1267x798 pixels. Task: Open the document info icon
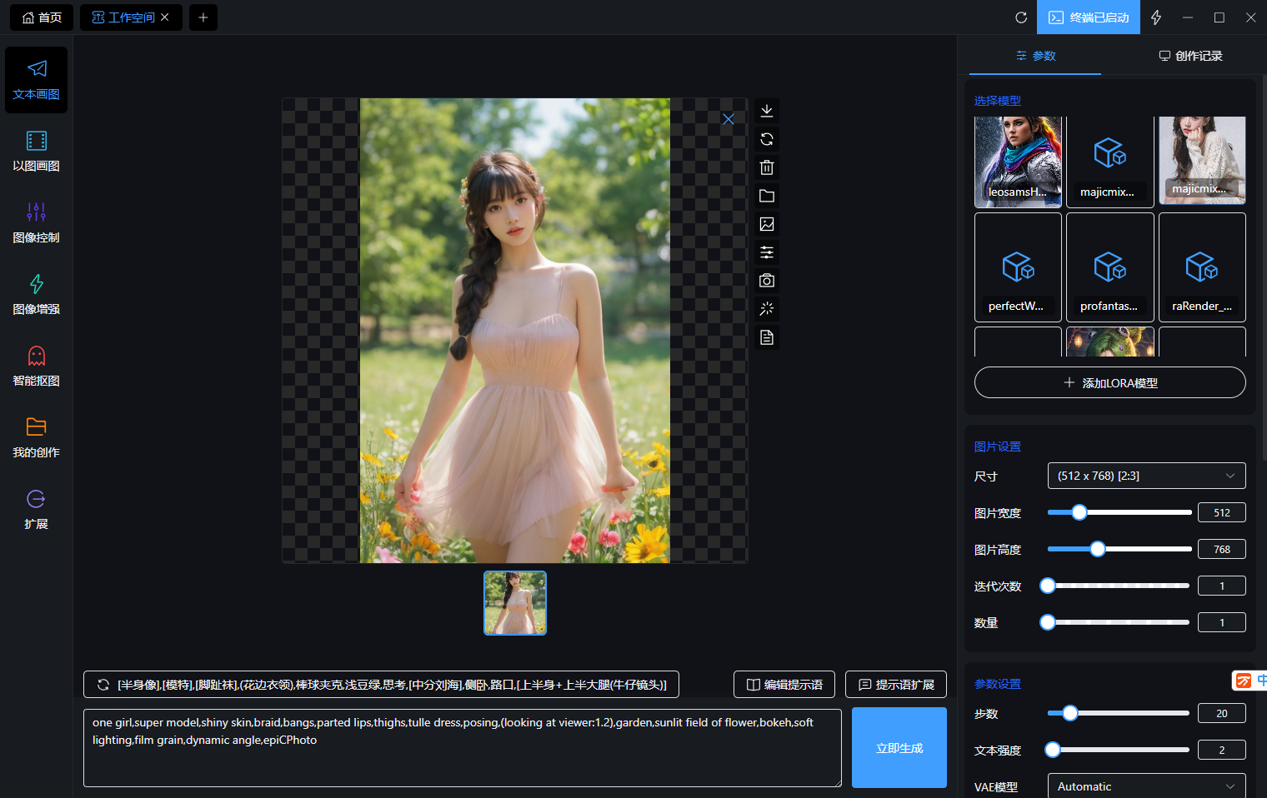[767, 337]
